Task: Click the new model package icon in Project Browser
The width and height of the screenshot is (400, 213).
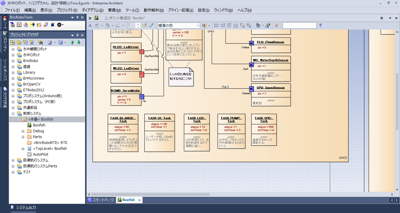Action: pos(13,42)
